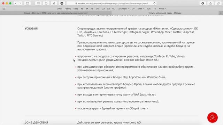This screenshot has width=223, height=125.
Task: Open the Keep bookmark
Action: (x=76, y=9)
